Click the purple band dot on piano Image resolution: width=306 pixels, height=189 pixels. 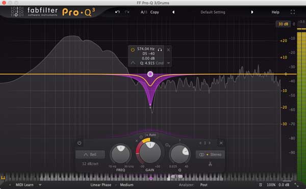click(151, 178)
